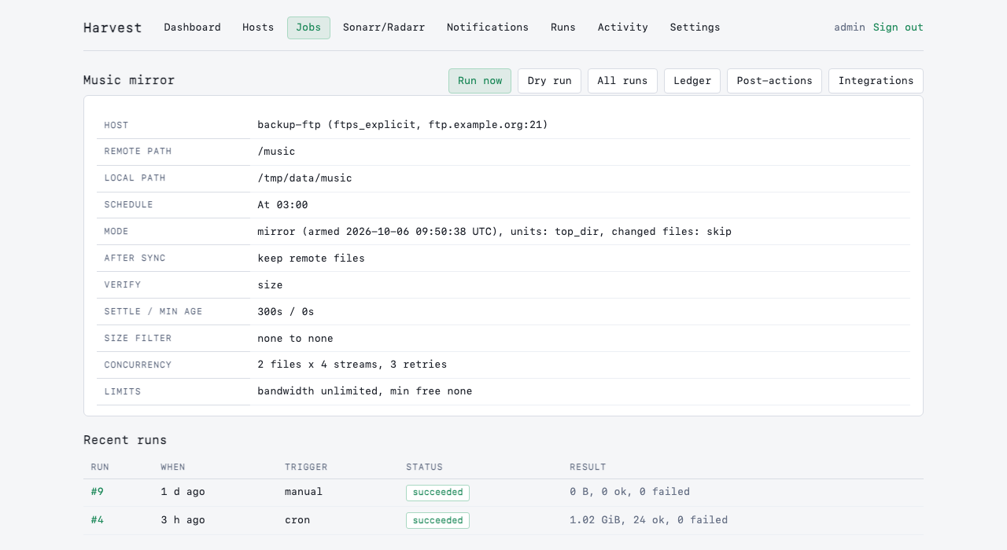Screen dimensions: 1007x550
Task: Click the verify value size
Action: (270, 285)
